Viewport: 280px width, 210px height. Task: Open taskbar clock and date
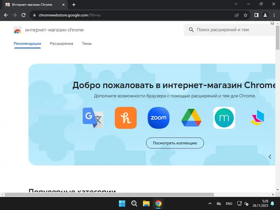point(260,203)
